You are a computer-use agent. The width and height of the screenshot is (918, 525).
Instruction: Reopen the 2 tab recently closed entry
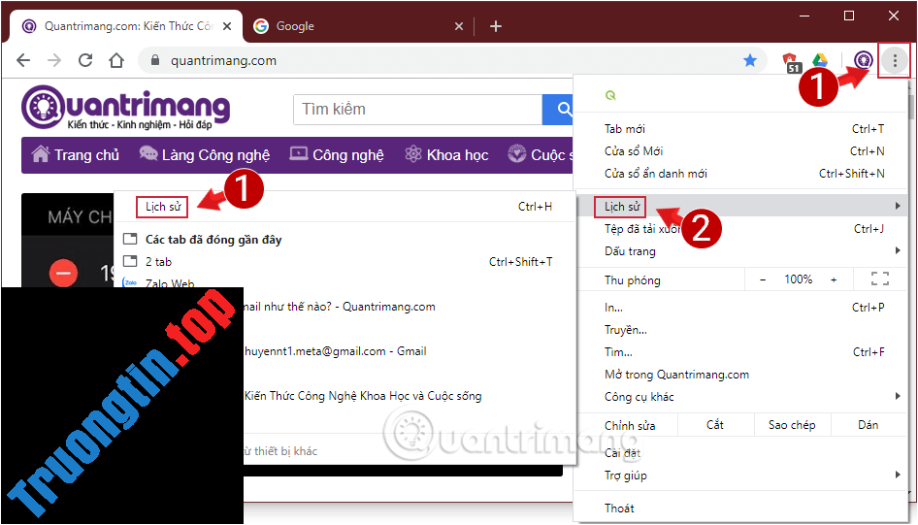[x=344, y=262]
